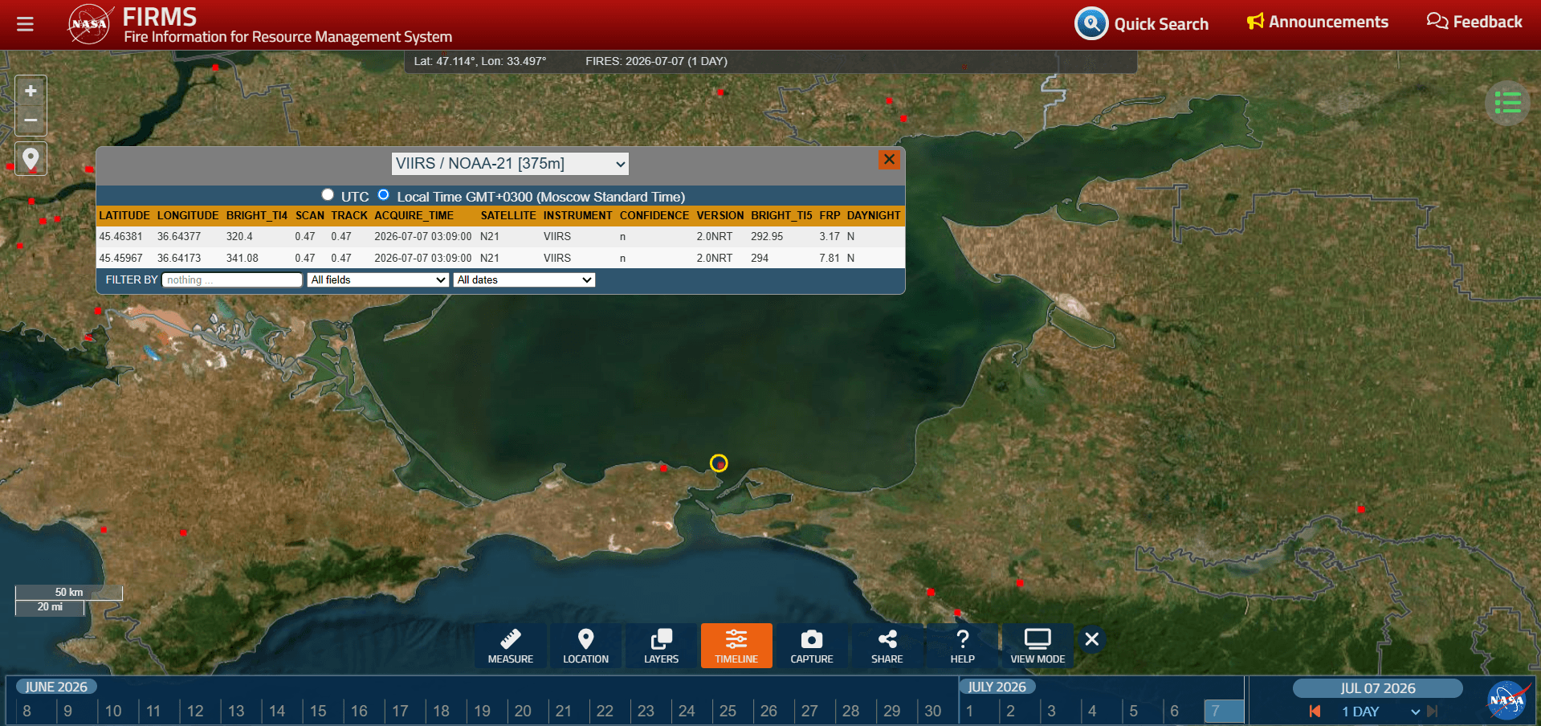Click the NASA logo on the timeline
1541x726 pixels.
pos(1507,701)
